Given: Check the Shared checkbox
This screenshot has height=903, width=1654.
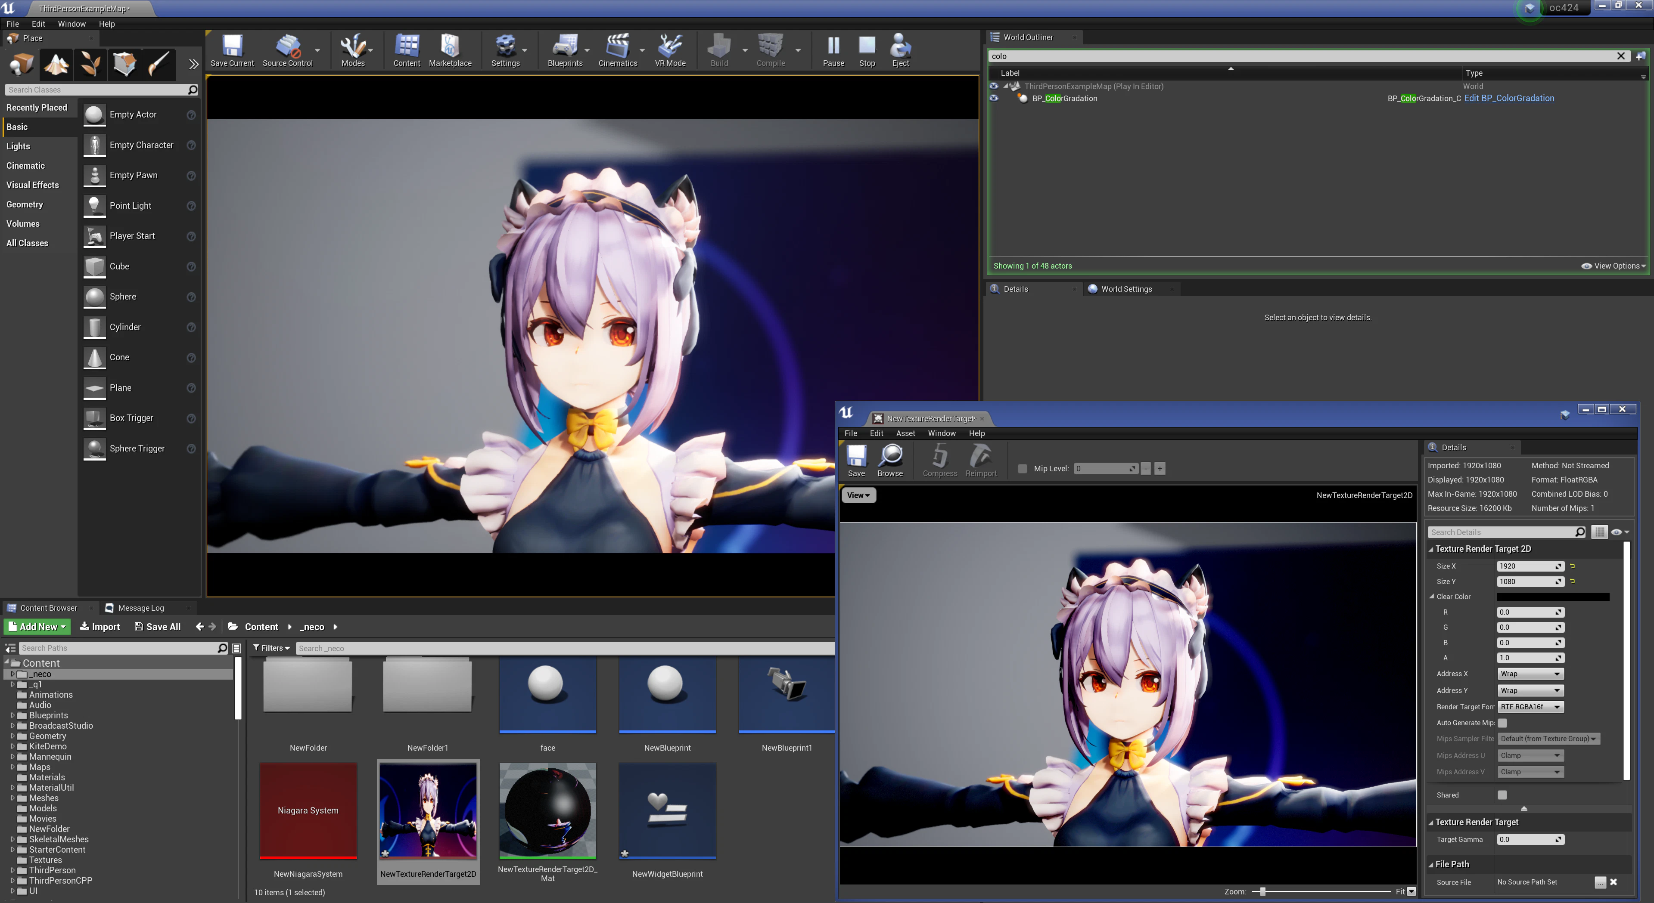Looking at the screenshot, I should click(1502, 795).
